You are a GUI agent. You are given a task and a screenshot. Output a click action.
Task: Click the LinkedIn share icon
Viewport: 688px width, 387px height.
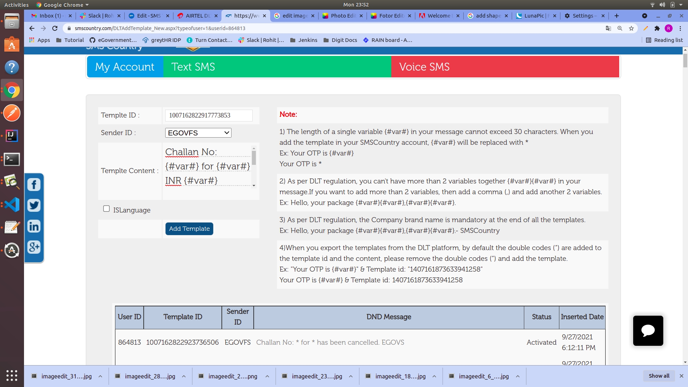[34, 226]
